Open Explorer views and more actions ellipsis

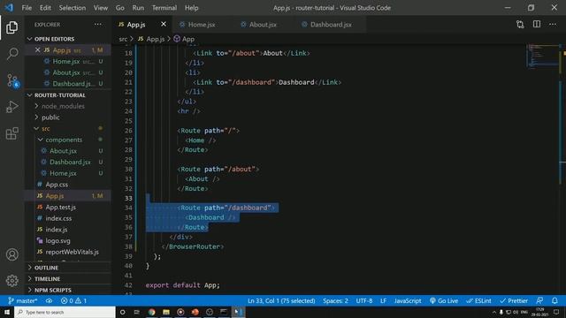98,25
